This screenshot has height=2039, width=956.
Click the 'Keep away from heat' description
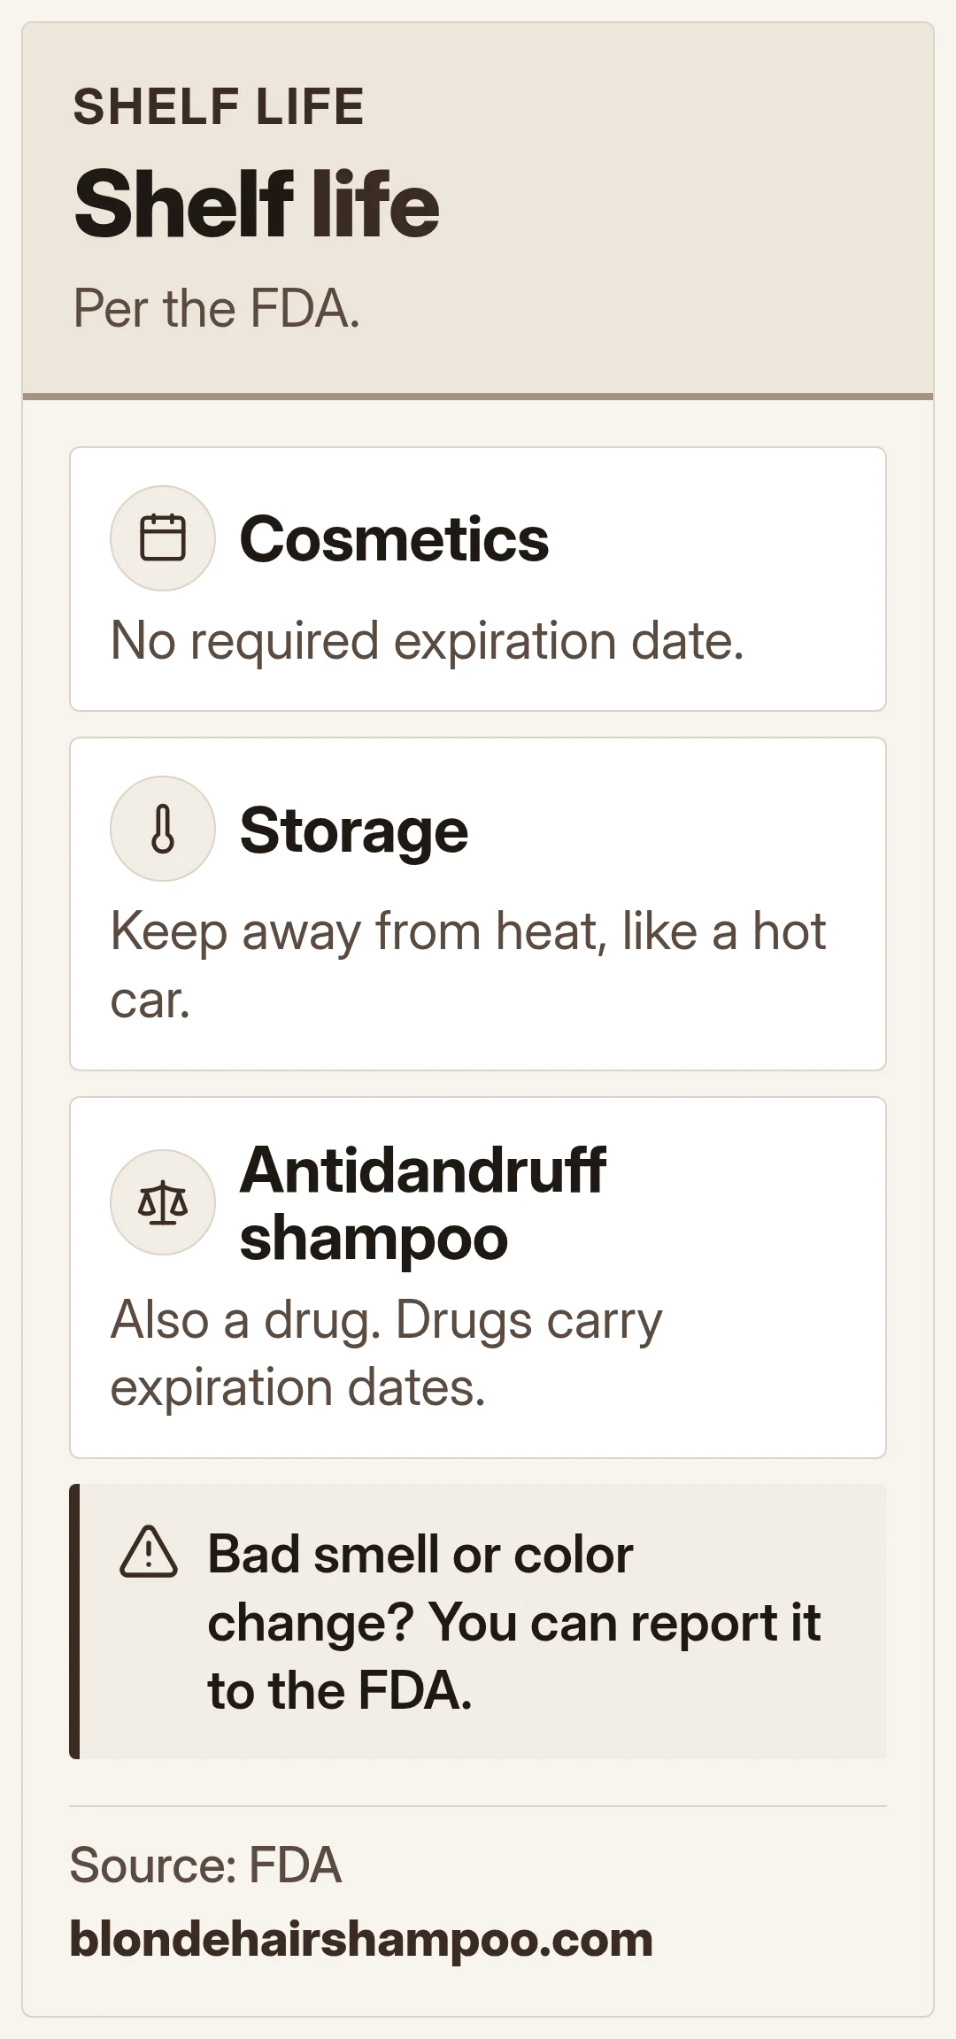pyautogui.click(x=467, y=965)
